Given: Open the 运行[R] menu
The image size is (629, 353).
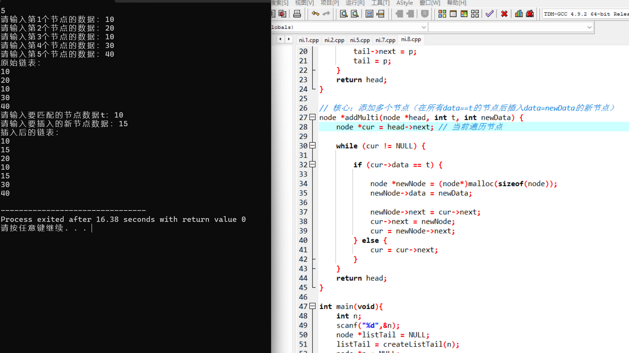Looking at the screenshot, I should tap(355, 3).
